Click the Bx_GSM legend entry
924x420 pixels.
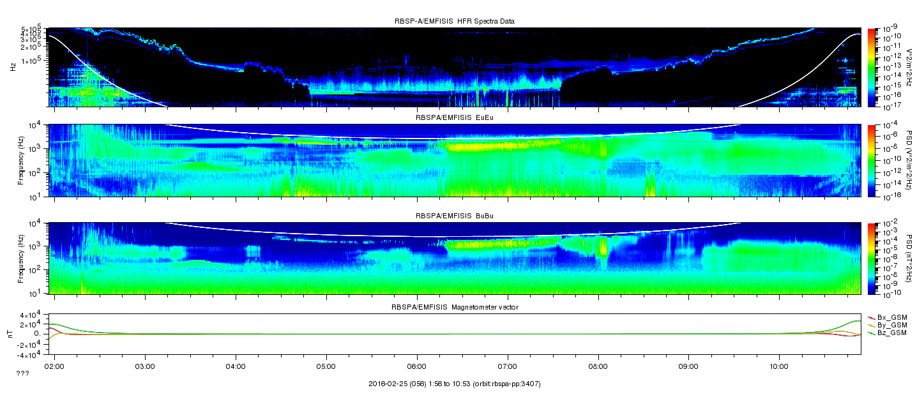[891, 317]
